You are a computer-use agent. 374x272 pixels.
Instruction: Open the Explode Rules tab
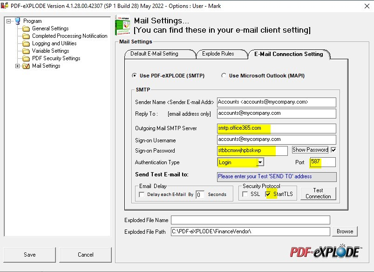[218, 54]
